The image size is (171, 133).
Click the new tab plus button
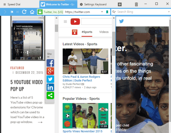pyautogui.click(x=120, y=4)
